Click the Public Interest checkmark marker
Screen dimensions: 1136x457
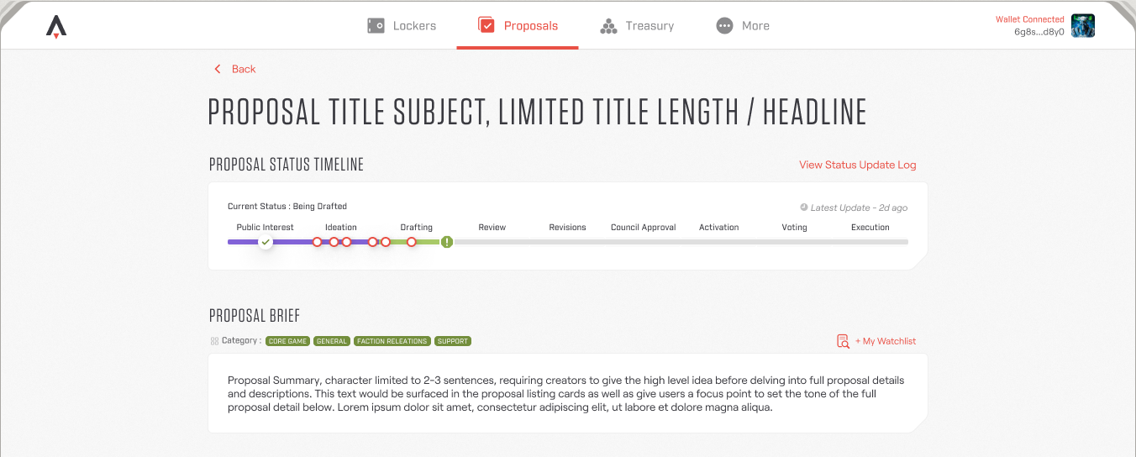266,242
